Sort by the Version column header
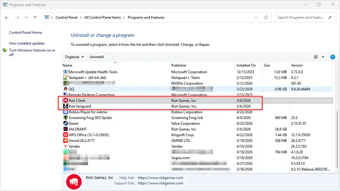The image size is (340, 191). click(296, 65)
